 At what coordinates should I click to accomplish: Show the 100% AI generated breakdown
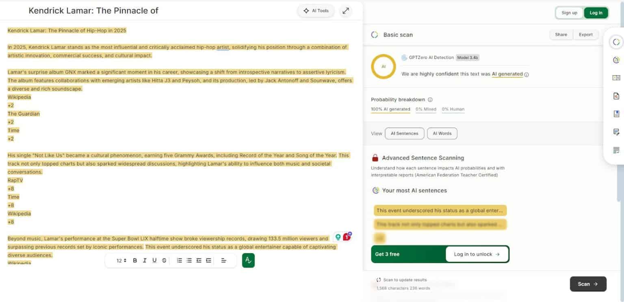pyautogui.click(x=390, y=109)
